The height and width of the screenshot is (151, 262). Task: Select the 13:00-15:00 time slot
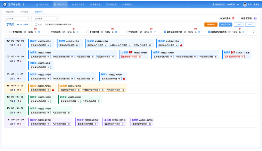pos(15,99)
